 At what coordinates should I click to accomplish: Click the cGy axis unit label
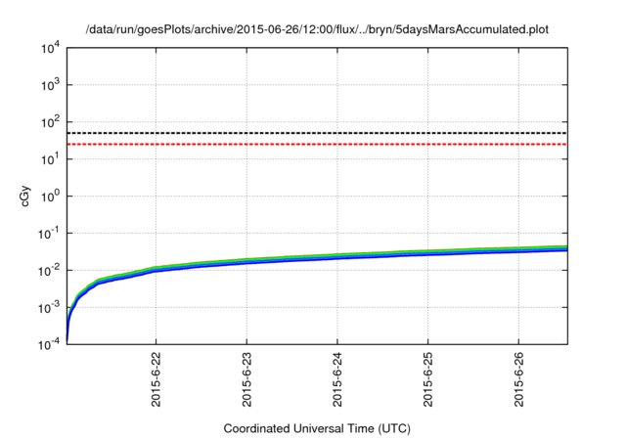pos(24,197)
